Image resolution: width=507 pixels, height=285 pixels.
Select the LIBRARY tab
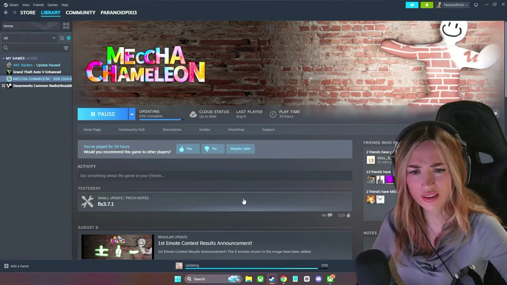point(51,13)
